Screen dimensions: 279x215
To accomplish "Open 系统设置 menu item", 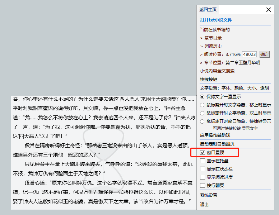I will pyautogui.click(x=209, y=195).
